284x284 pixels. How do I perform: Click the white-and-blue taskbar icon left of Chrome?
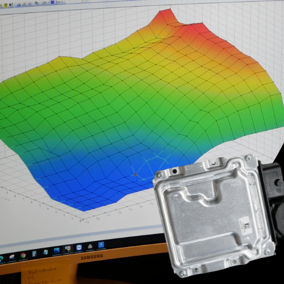12,257
